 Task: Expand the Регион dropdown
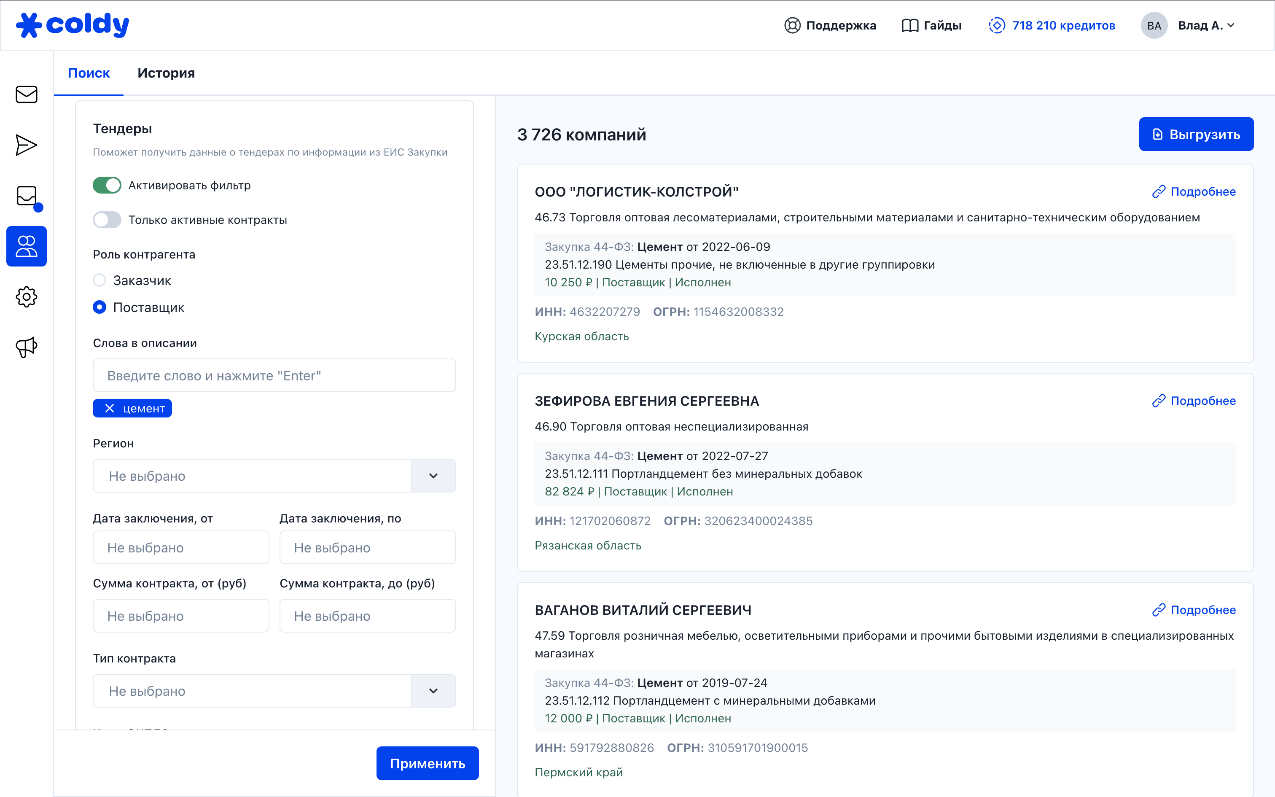[433, 476]
